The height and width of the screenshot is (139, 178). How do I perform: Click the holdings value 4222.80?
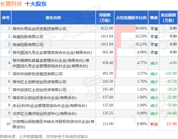(x=107, y=28)
